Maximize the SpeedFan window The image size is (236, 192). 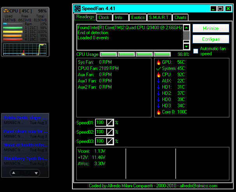click(x=220, y=9)
